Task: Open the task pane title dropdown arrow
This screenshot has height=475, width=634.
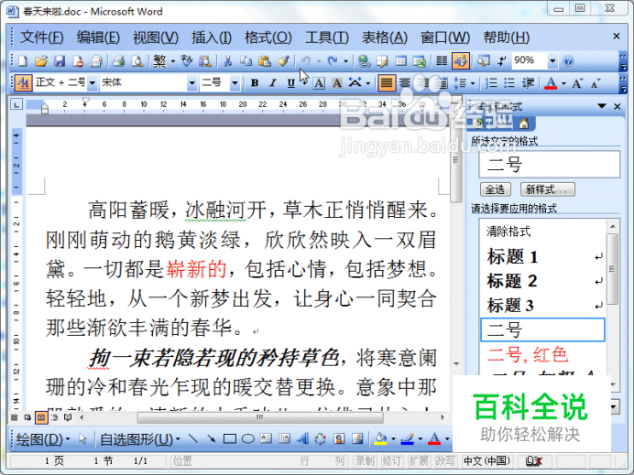Action: (602, 106)
